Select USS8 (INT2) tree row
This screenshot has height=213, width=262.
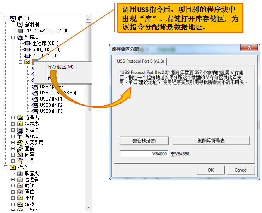52,105
